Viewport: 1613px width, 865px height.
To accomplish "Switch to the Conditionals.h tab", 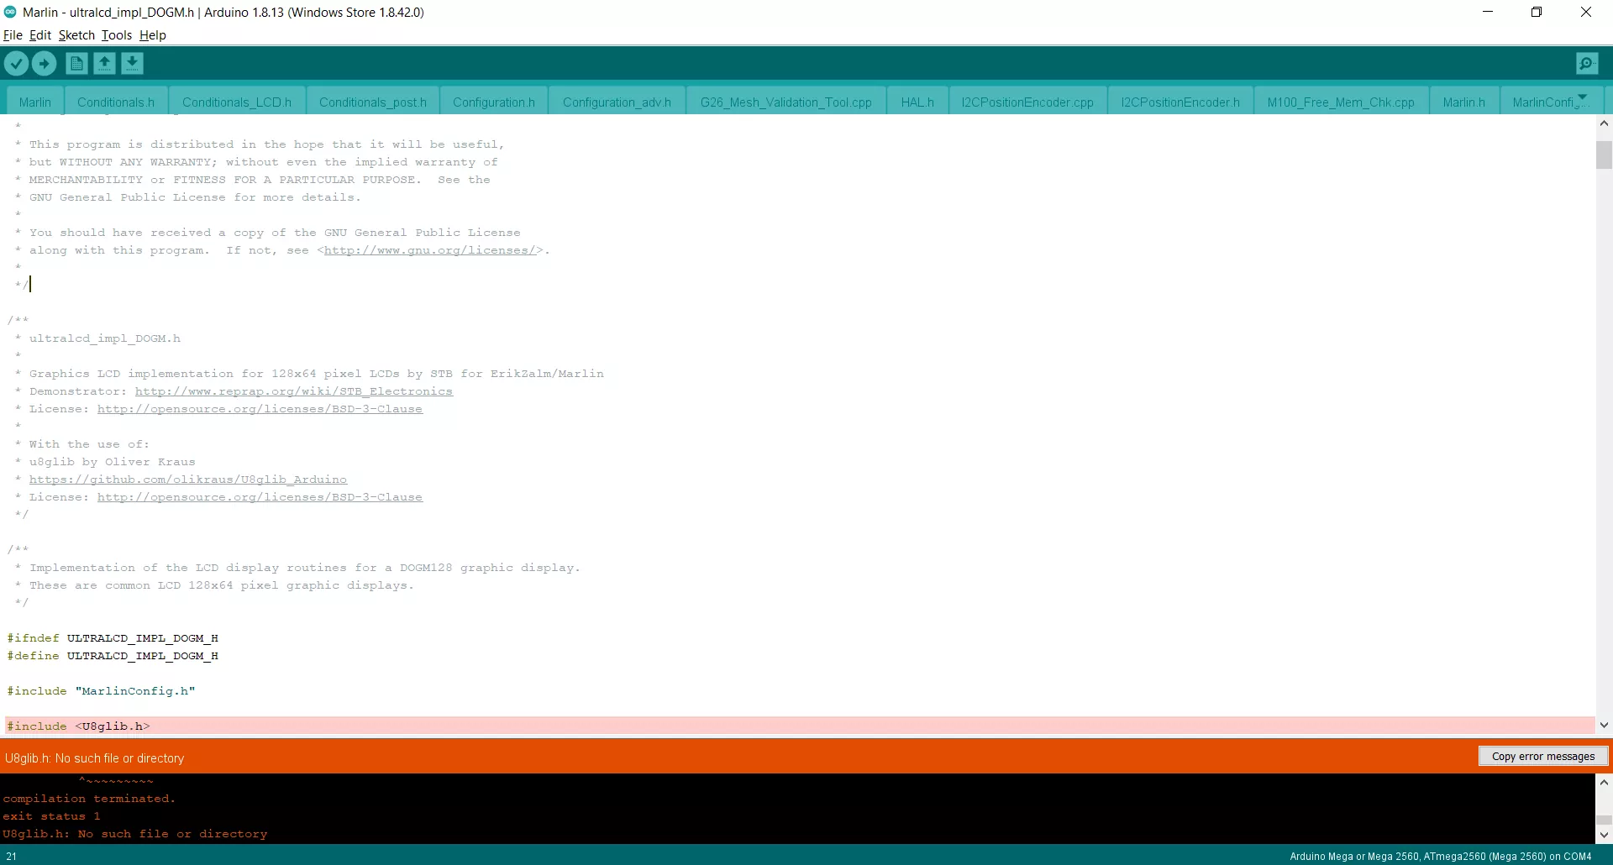I will pos(116,102).
